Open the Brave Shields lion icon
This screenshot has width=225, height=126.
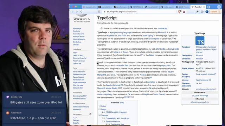point(180,12)
